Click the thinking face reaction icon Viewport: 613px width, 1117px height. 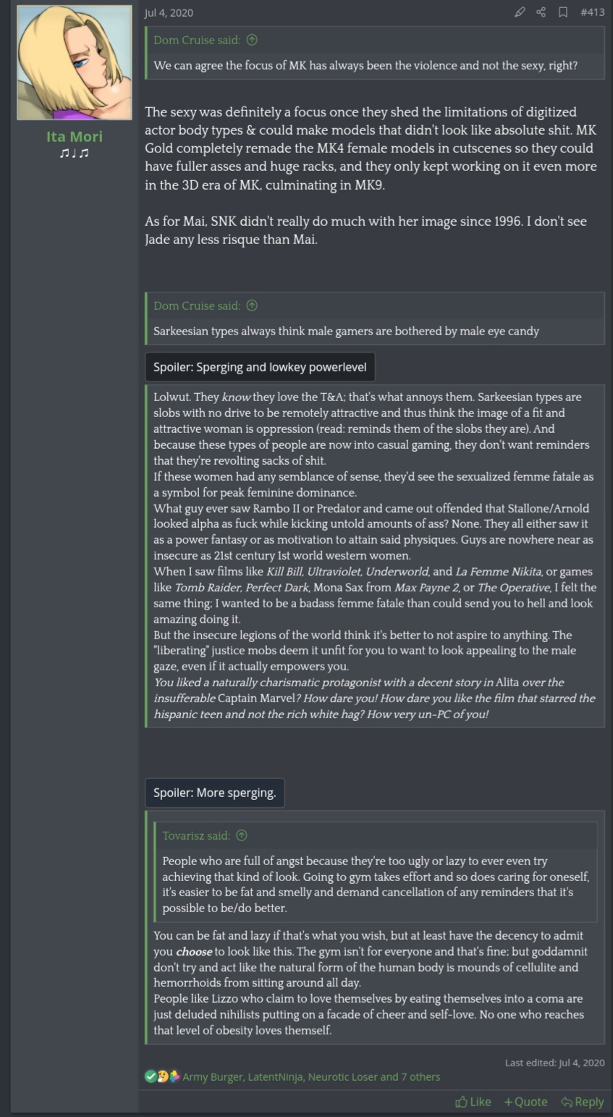(162, 1076)
